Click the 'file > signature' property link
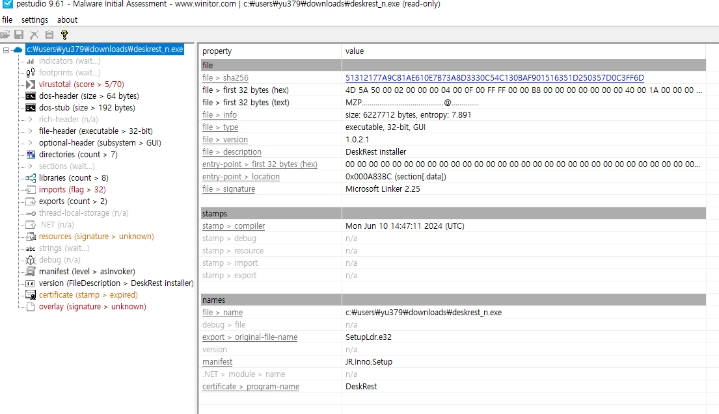 229,188
